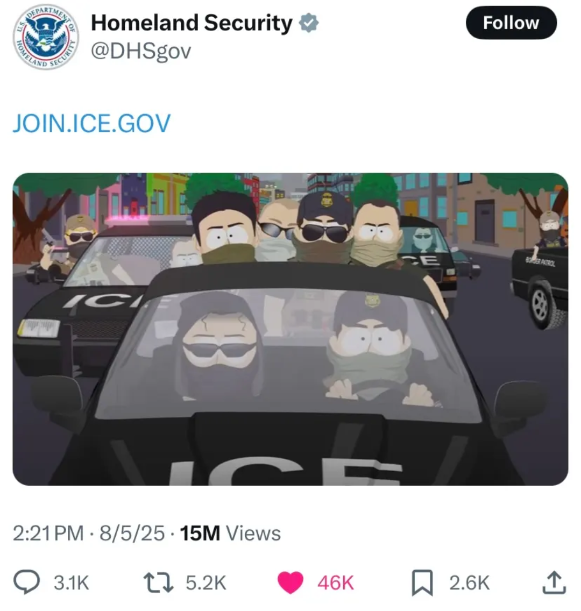The image size is (581, 611).
Task: Open the 3.1K replies count
Action: coord(72,583)
